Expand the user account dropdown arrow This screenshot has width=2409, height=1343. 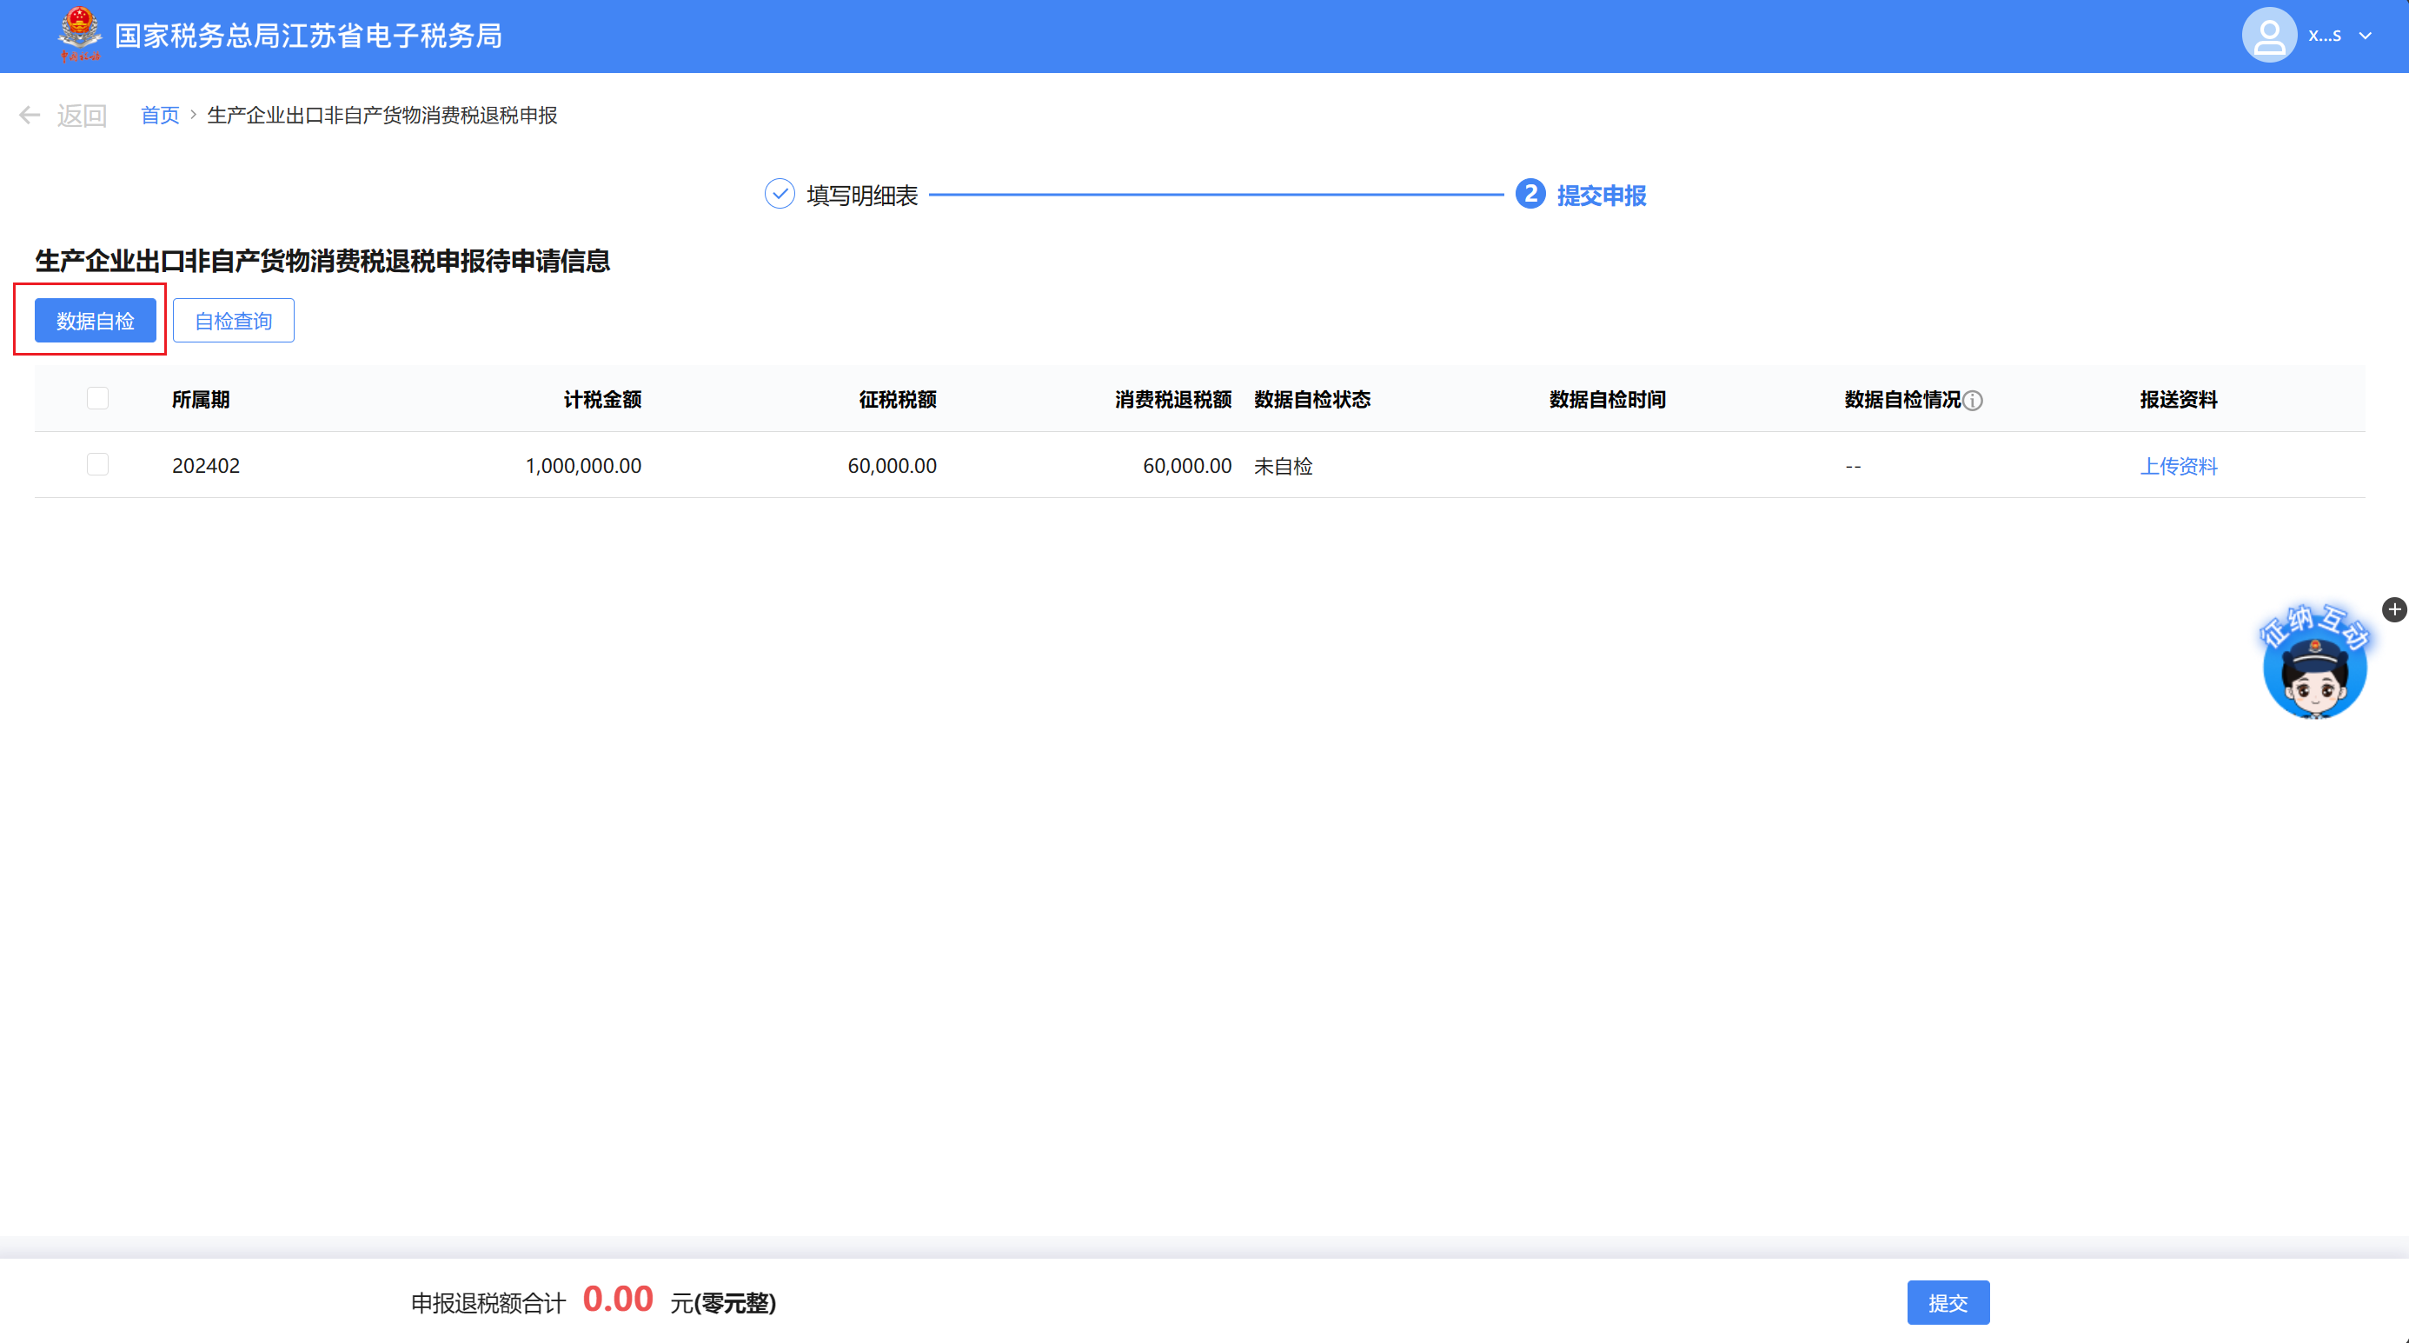tap(2365, 37)
